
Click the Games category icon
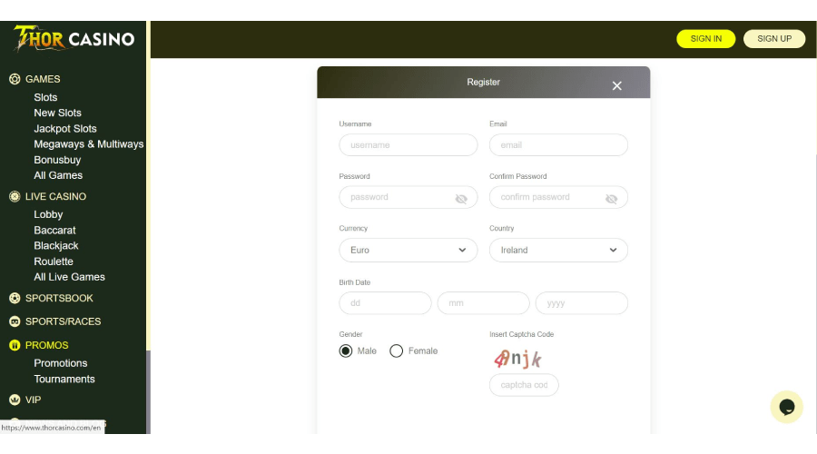pyautogui.click(x=15, y=79)
